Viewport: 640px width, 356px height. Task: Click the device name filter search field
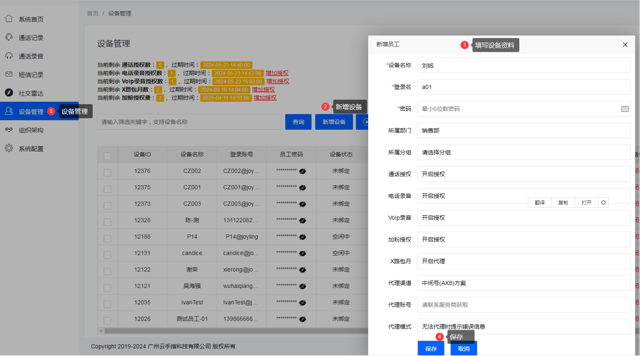[x=189, y=122]
